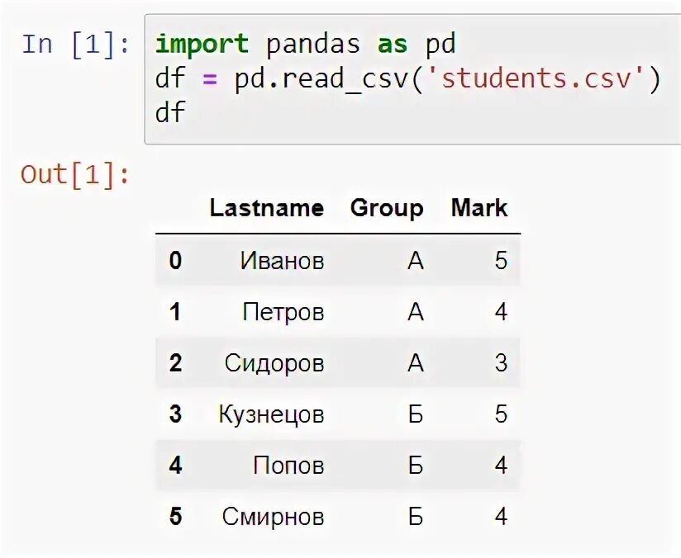The height and width of the screenshot is (558, 681).
Task: Click the Lastname column header
Action: [267, 208]
